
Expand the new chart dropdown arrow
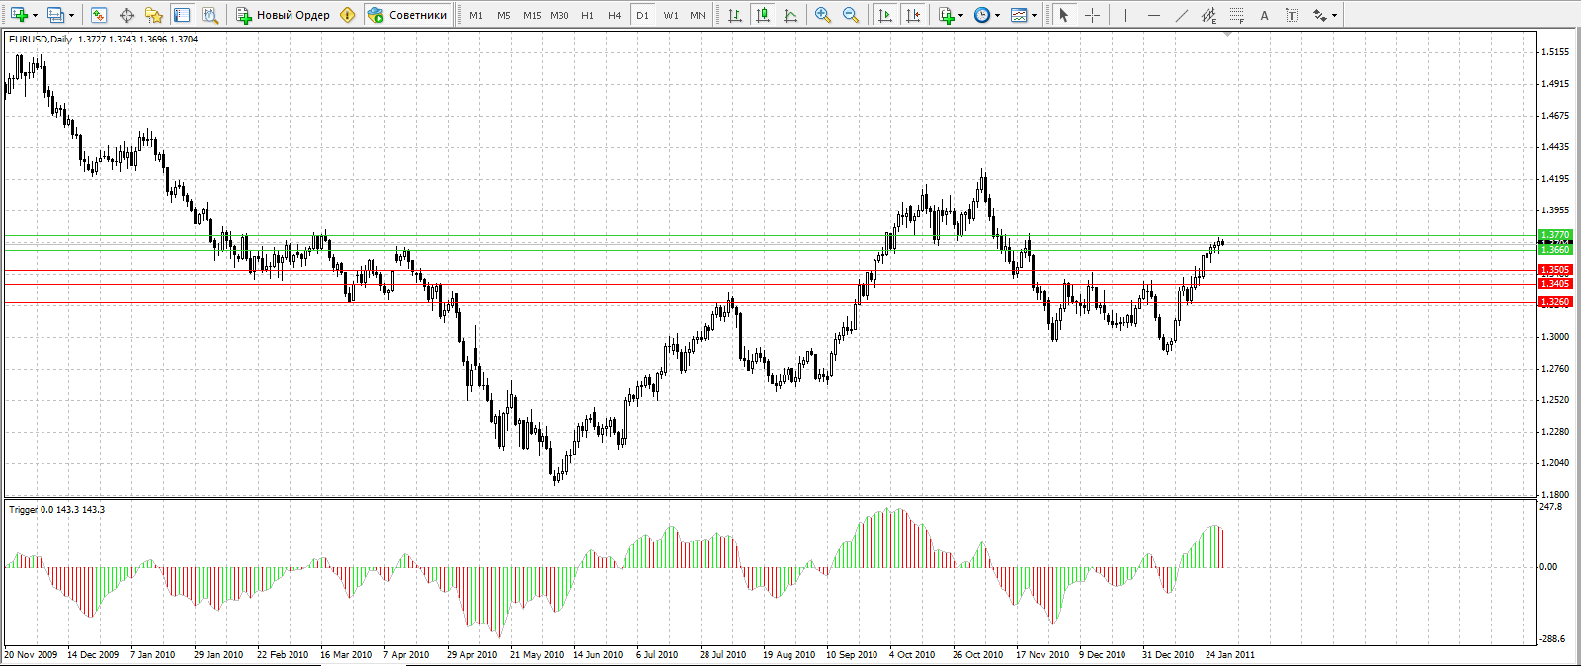(35, 16)
